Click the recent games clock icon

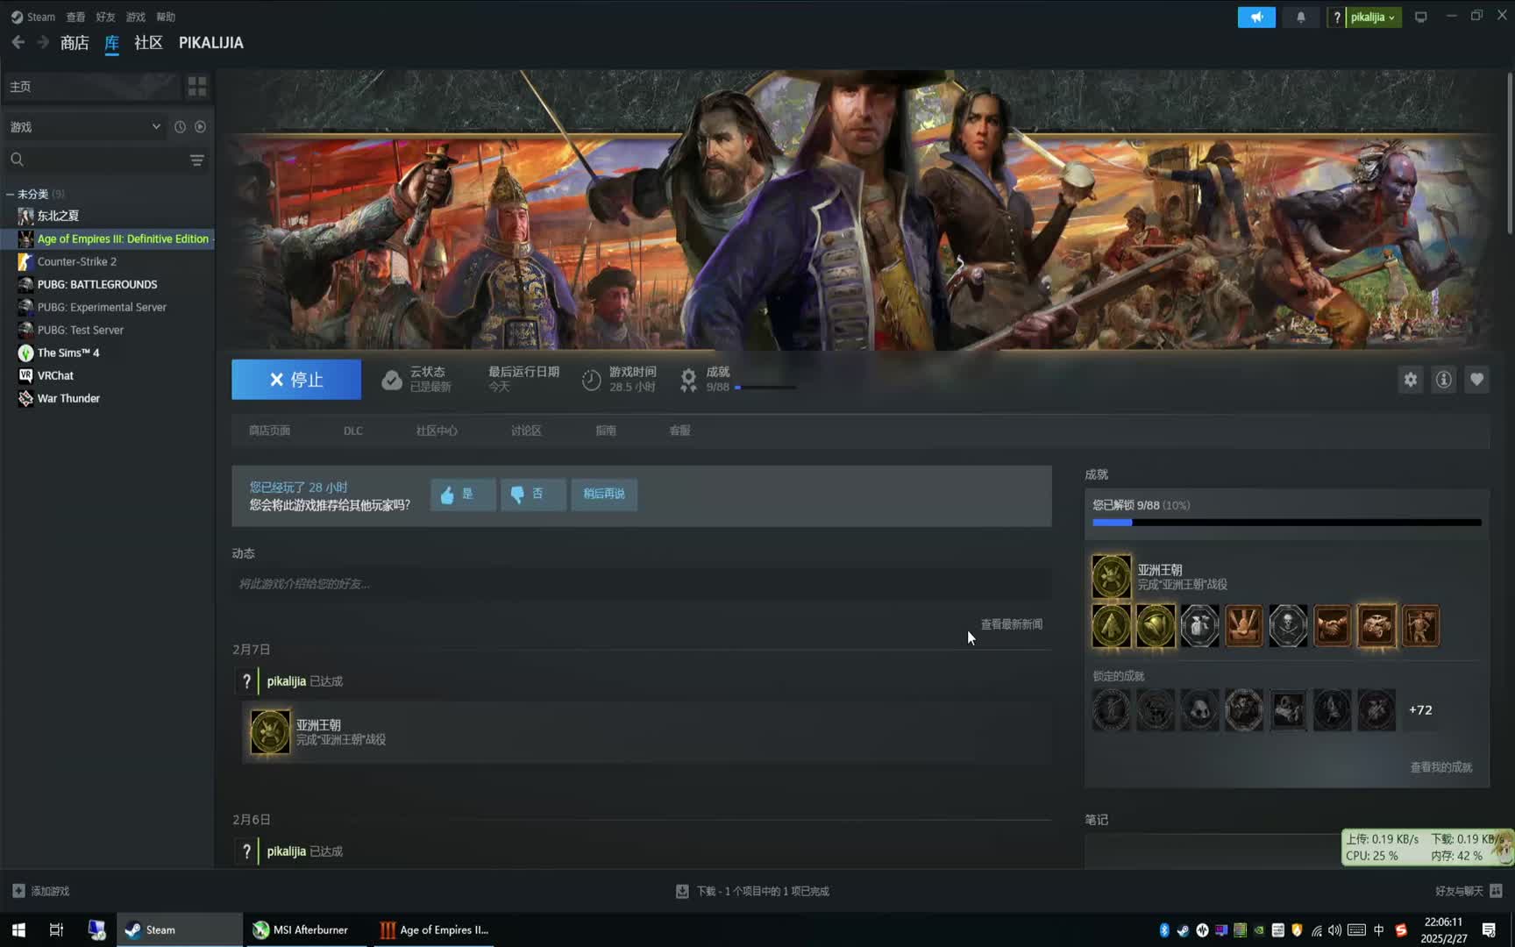tap(180, 127)
